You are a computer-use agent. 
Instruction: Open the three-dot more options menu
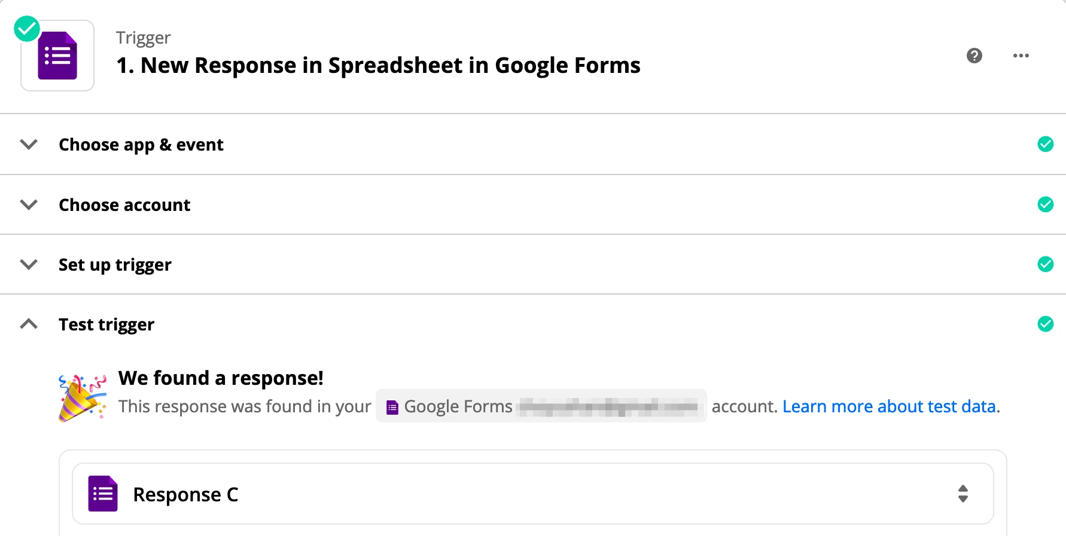[1021, 56]
